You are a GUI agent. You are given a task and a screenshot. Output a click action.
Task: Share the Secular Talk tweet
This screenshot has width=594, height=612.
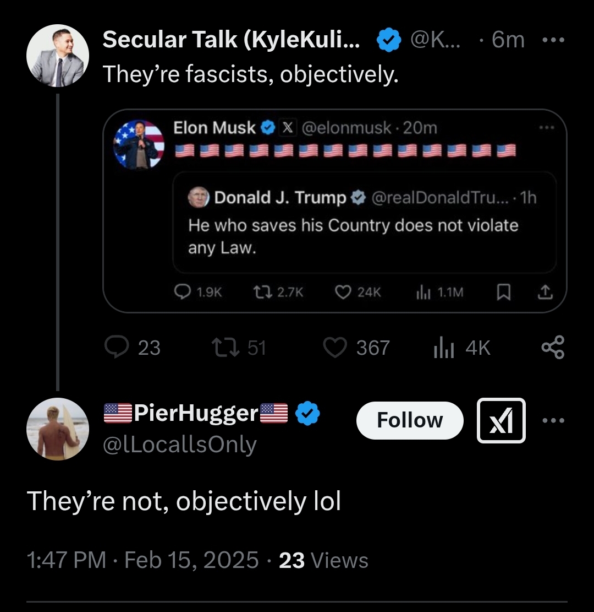coord(553,347)
